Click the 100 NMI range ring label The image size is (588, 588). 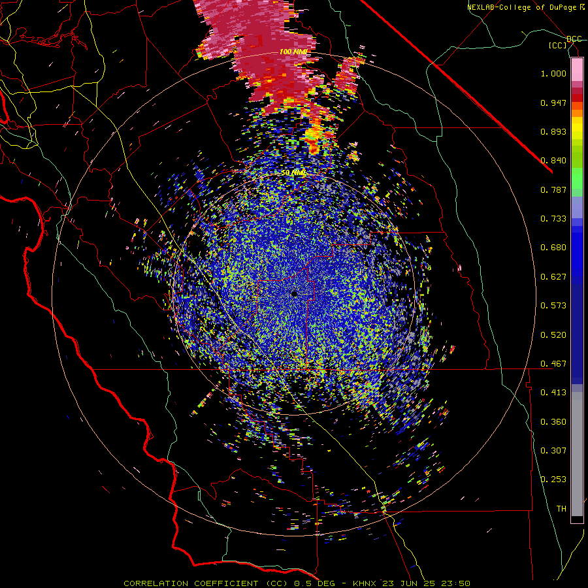[293, 52]
